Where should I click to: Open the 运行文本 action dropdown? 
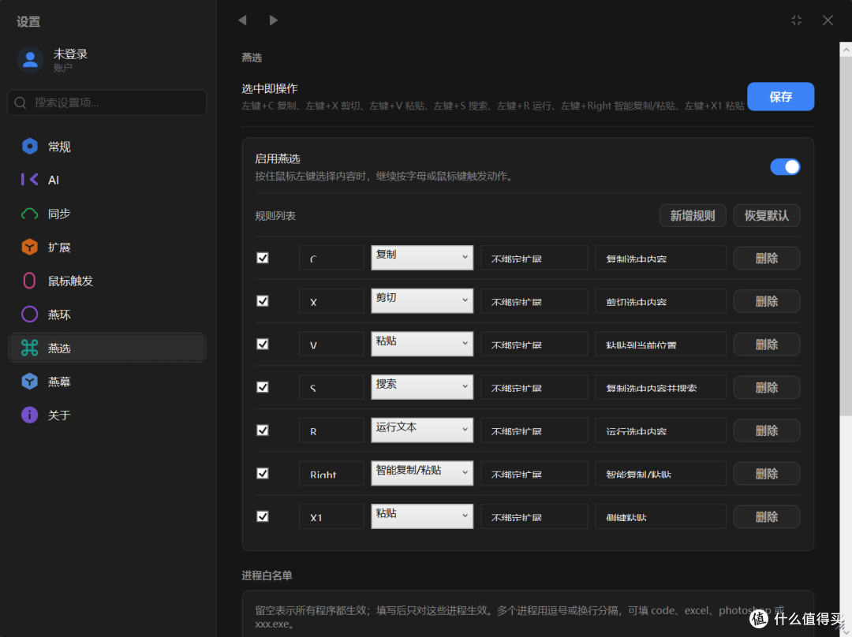421,430
